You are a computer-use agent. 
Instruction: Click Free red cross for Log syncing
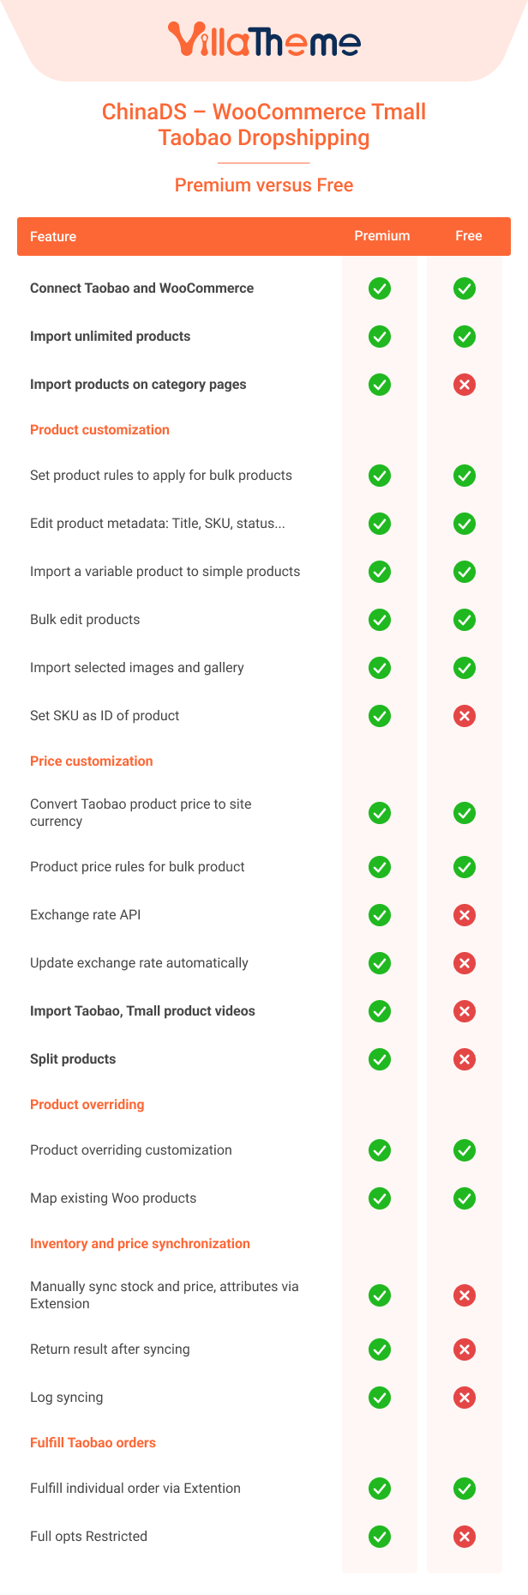pos(465,1398)
